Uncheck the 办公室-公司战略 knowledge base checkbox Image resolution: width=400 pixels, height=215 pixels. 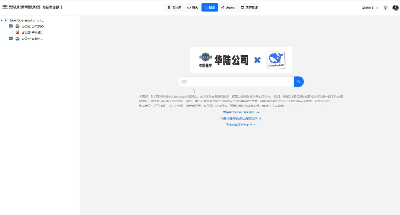11,26
